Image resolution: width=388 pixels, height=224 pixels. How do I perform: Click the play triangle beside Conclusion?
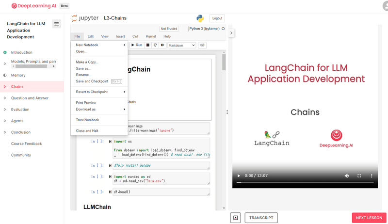[5, 132]
